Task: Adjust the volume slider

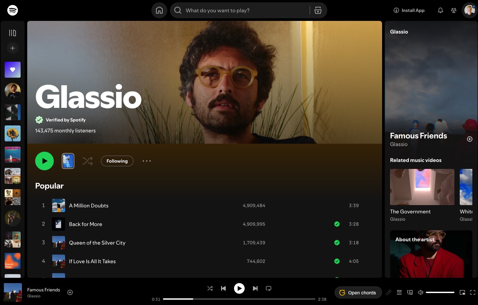Action: coord(440,292)
